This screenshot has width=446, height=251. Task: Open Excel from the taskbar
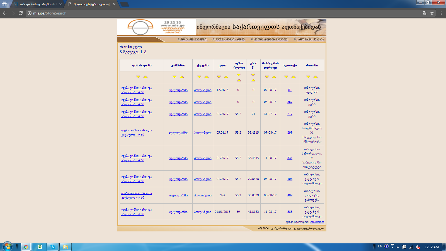pos(40,247)
